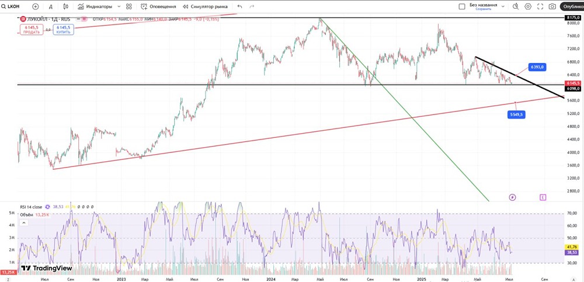Open candlestick chart type selector
Screen dimensions: 584x282
pyautogui.click(x=66, y=6)
